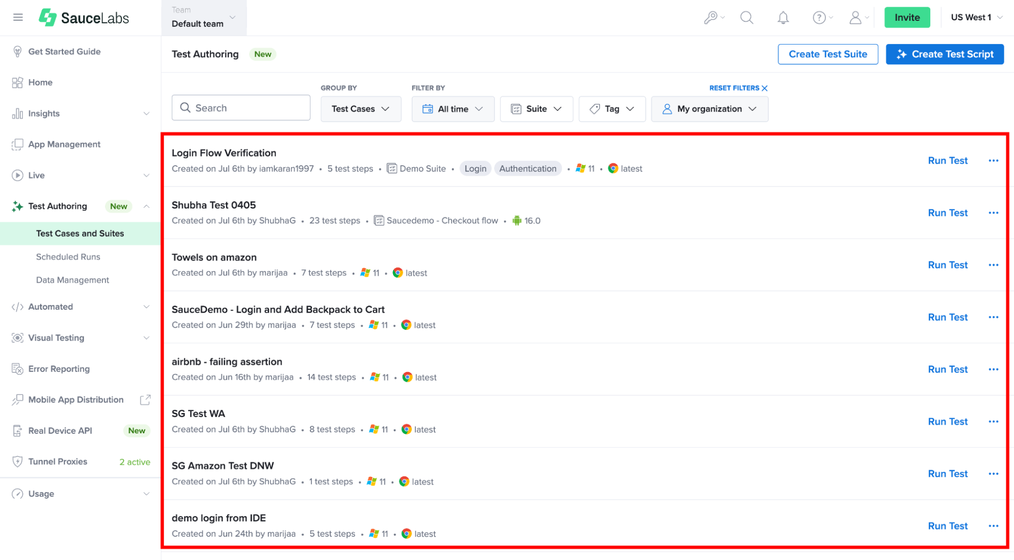Open the SG Test WA test case
Image resolution: width=1014 pixels, height=560 pixels.
(x=198, y=414)
